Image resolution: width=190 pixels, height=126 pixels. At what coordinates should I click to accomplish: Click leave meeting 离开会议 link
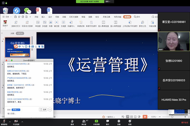point(185,123)
